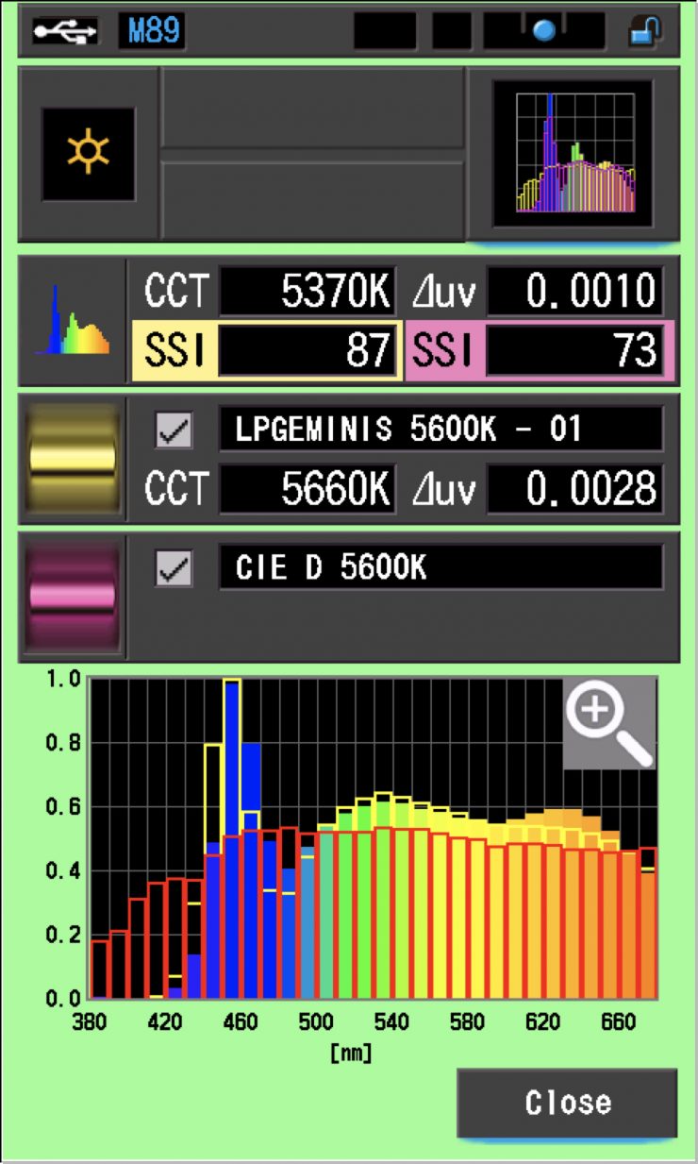Zoom the graph with the magnifier icon
698x1164 pixels.
tap(609, 722)
